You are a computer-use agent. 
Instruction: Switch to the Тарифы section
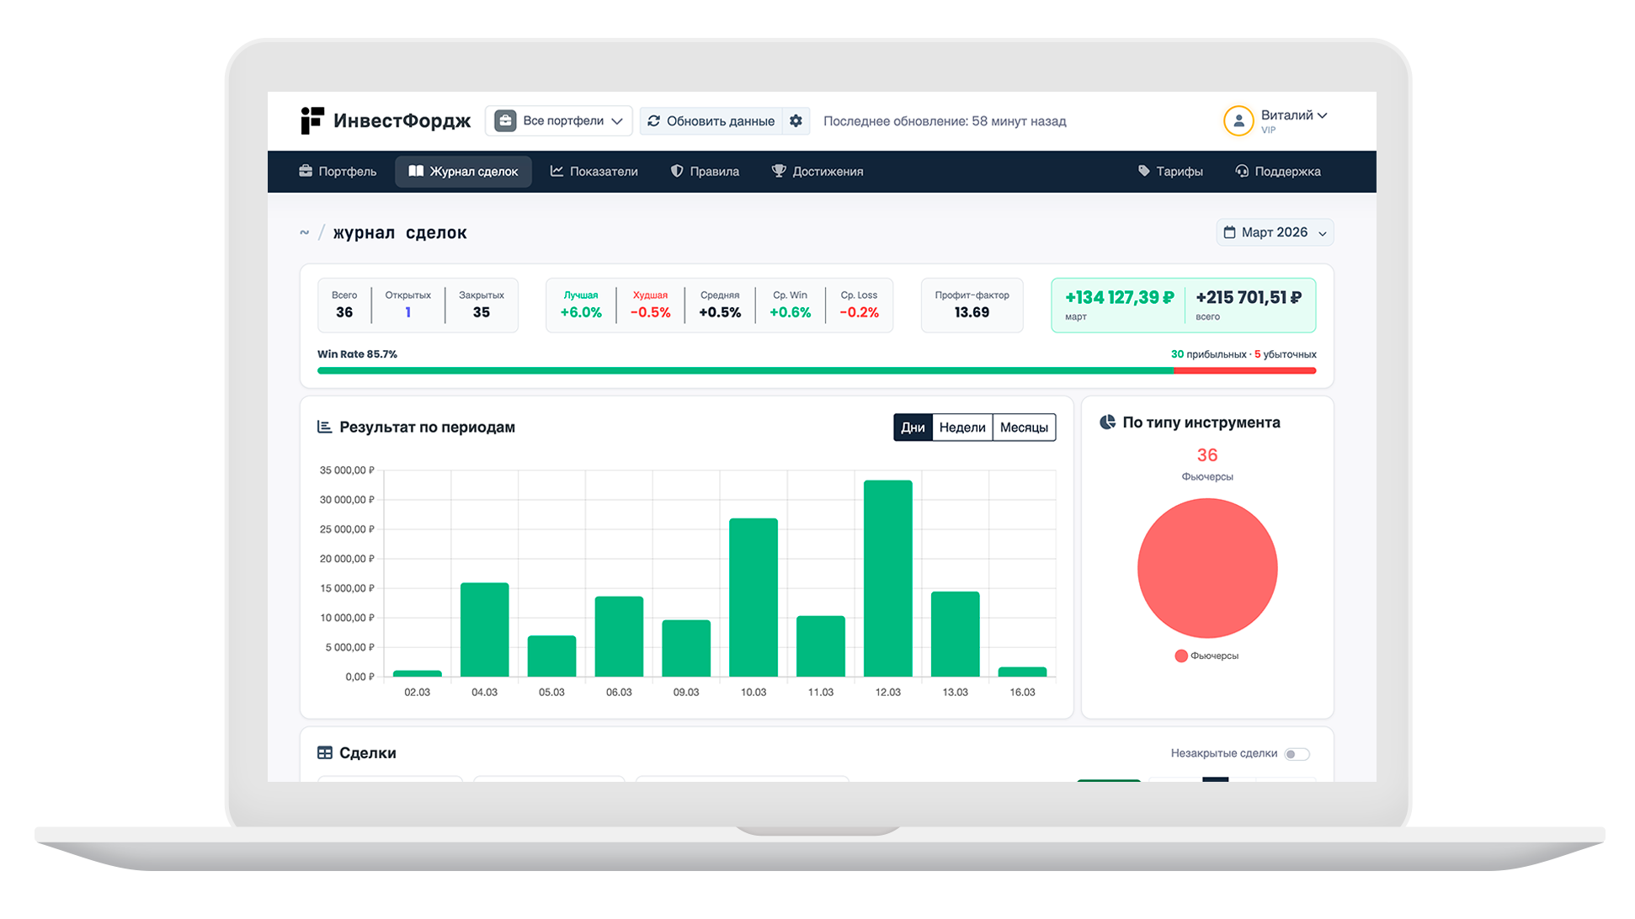tap(1171, 171)
